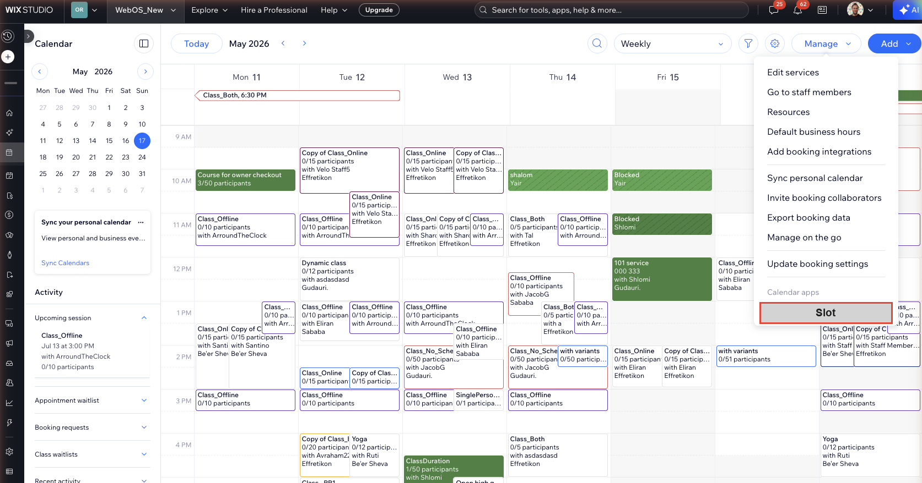The height and width of the screenshot is (483, 922).
Task: Click the sidebar plus add icon
Action: (x=8, y=57)
